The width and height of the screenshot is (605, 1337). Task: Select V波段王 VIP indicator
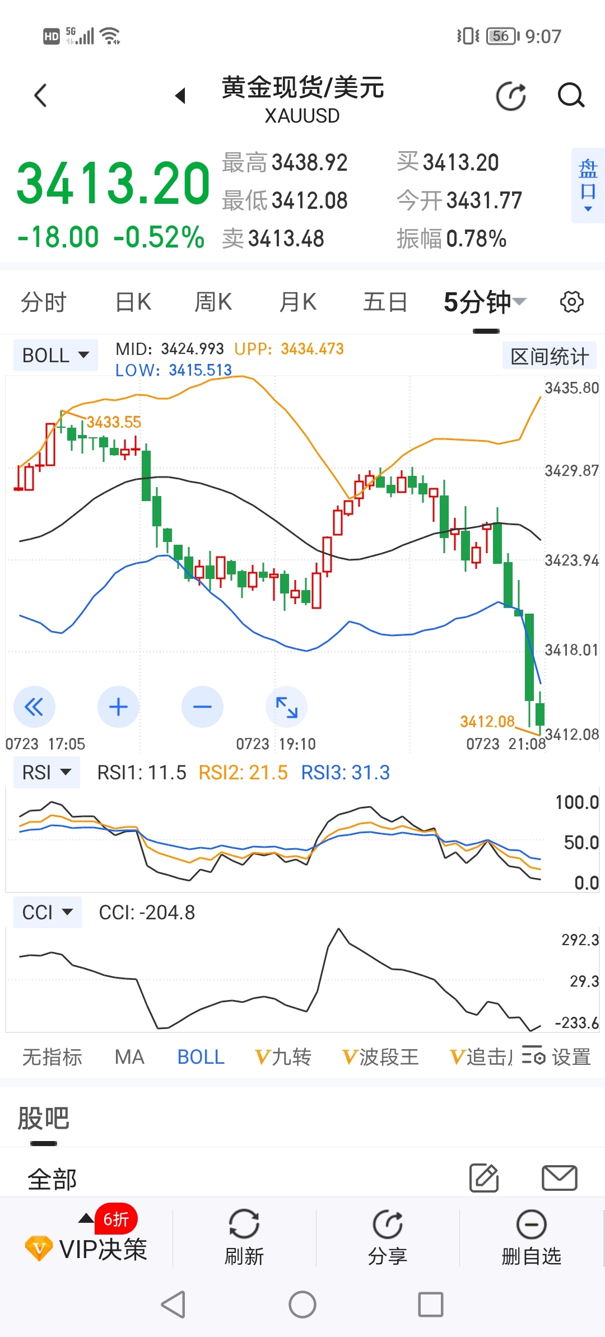380,1057
